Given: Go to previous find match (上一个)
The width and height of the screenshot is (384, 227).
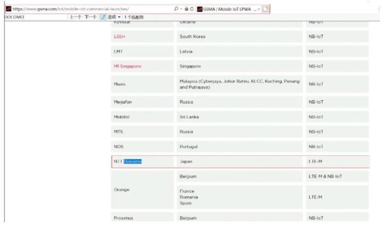Looking at the screenshot, I should click(x=76, y=17).
